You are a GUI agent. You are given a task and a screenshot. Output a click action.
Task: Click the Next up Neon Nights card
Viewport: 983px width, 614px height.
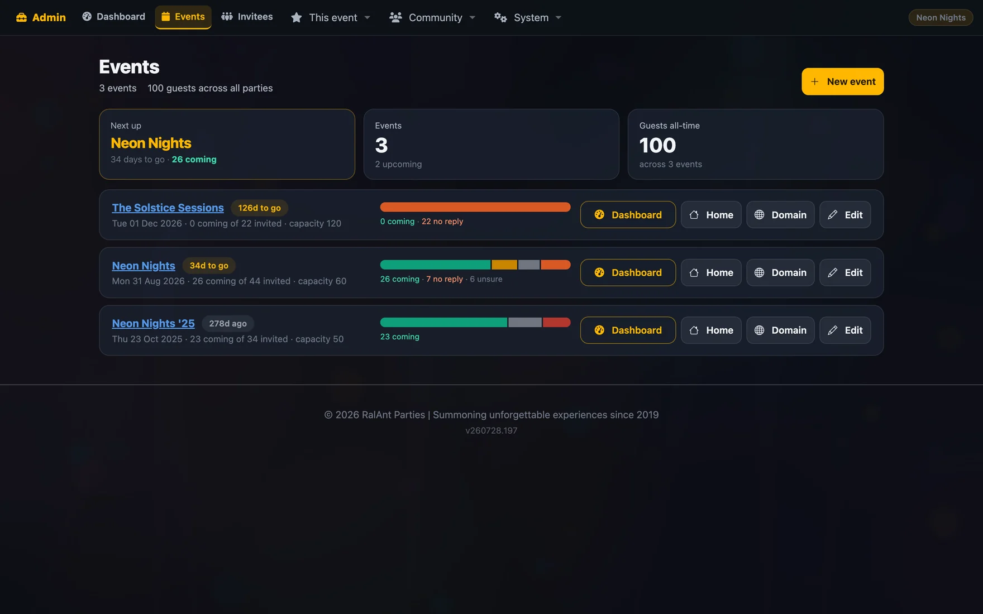tap(227, 144)
